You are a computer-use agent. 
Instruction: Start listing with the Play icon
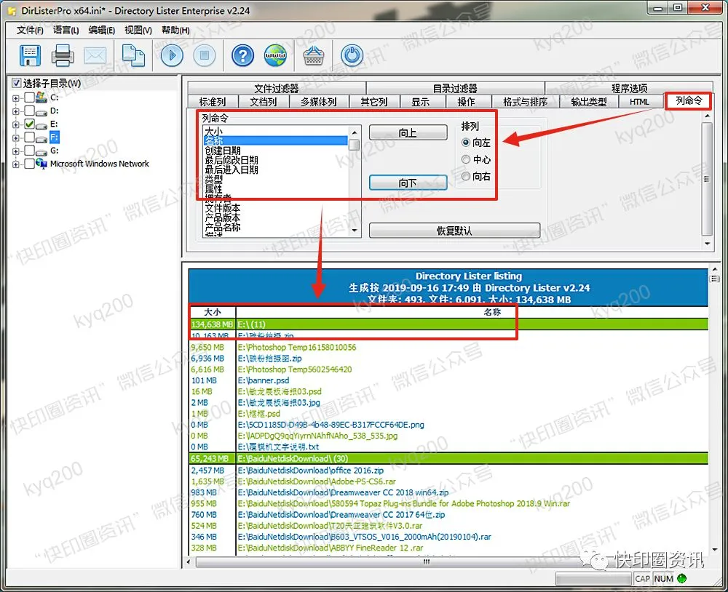173,56
